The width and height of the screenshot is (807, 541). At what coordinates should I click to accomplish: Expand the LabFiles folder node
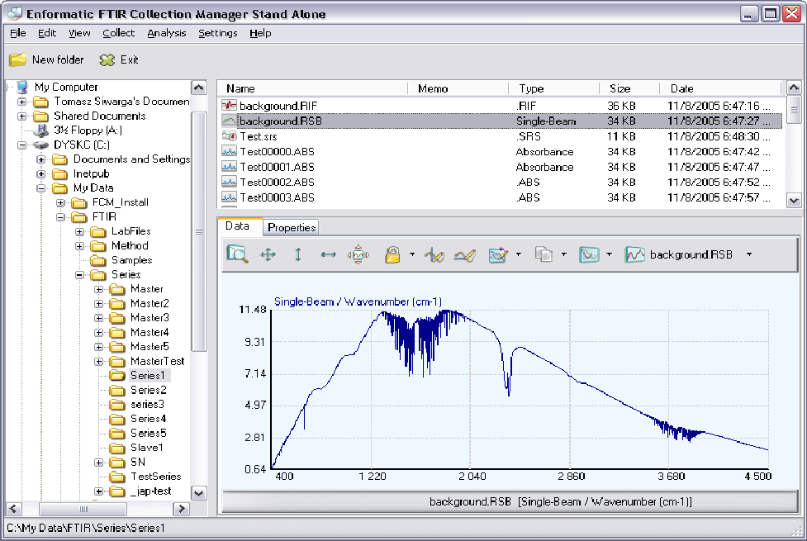tap(80, 231)
